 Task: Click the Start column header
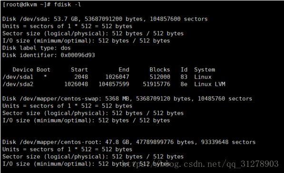click(x=79, y=70)
